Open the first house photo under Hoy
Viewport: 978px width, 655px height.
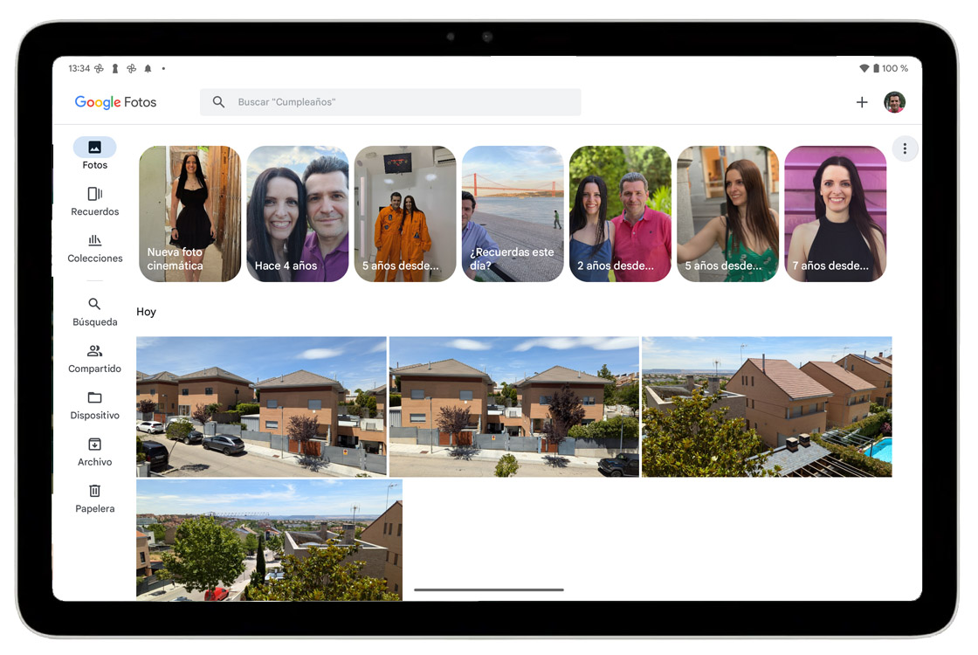(261, 407)
